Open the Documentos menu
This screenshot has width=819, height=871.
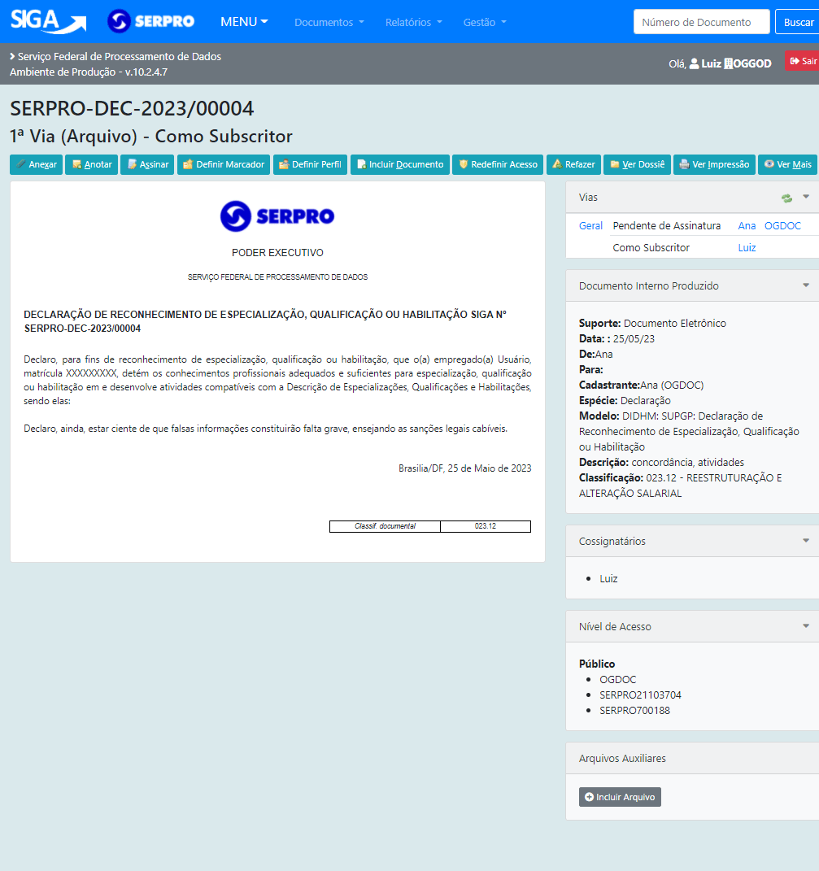pyautogui.click(x=329, y=22)
